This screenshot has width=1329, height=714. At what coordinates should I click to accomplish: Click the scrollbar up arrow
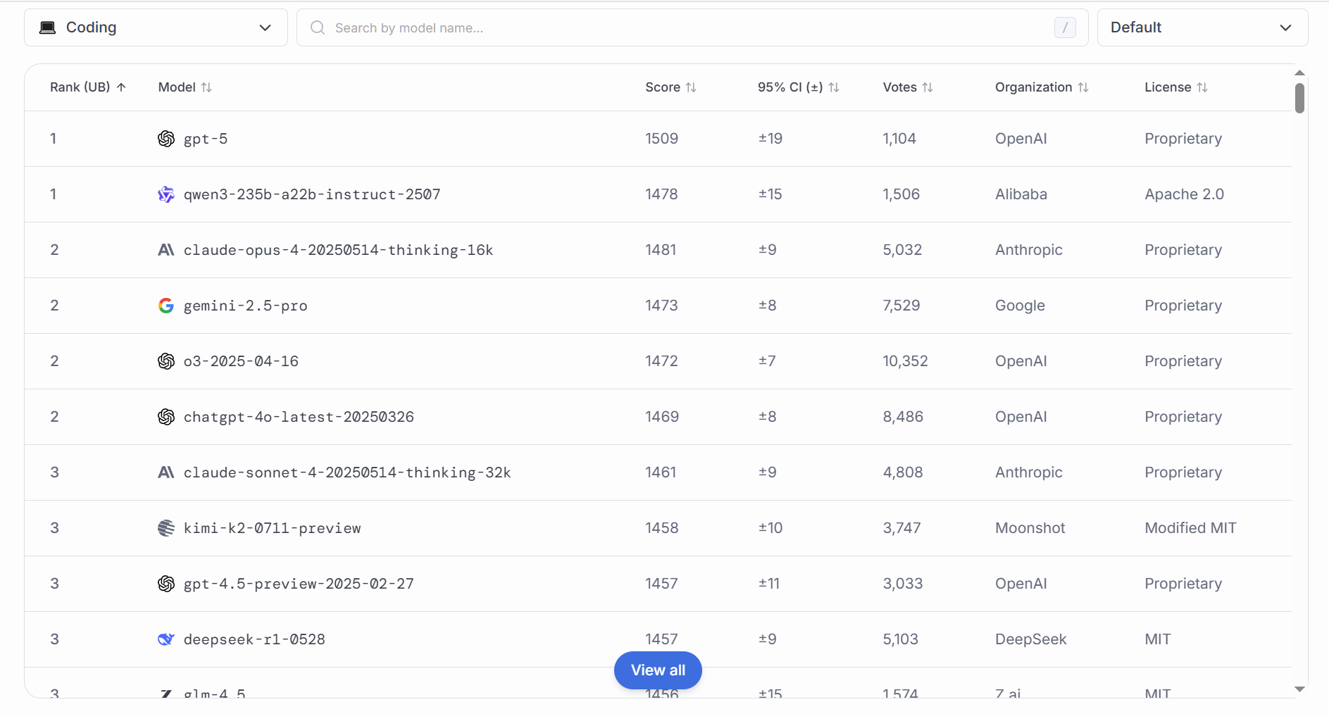pos(1299,73)
